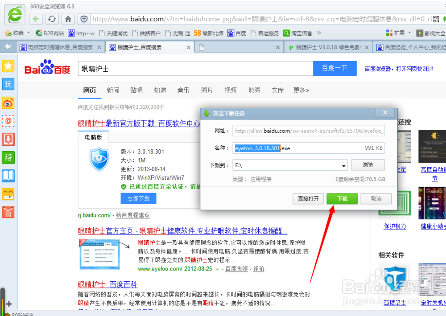
Task: Click the shield security icon in address bar
Action: pyautogui.click(x=84, y=19)
